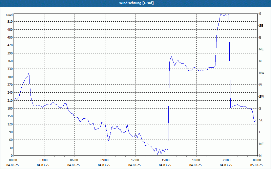Click the 270 degree axis label
This screenshot has width=271, height=169.
point(10,85)
